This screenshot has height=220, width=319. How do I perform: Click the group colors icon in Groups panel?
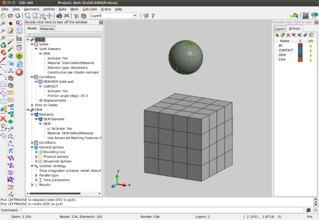[x=306, y=35]
